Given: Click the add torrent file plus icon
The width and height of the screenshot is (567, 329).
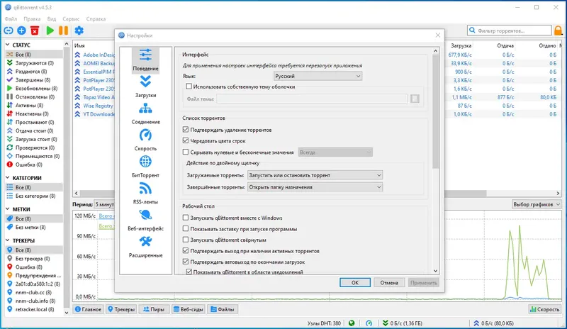Looking at the screenshot, I should point(22,30).
